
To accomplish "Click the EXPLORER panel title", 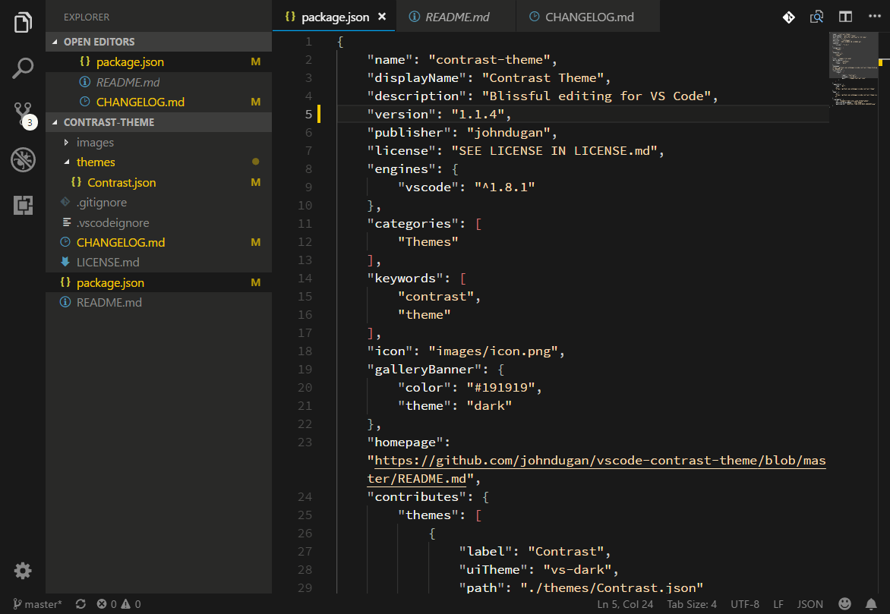I will (x=87, y=17).
